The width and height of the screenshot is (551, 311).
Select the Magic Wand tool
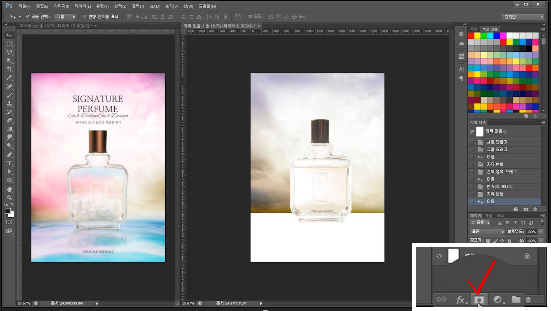pos(9,61)
